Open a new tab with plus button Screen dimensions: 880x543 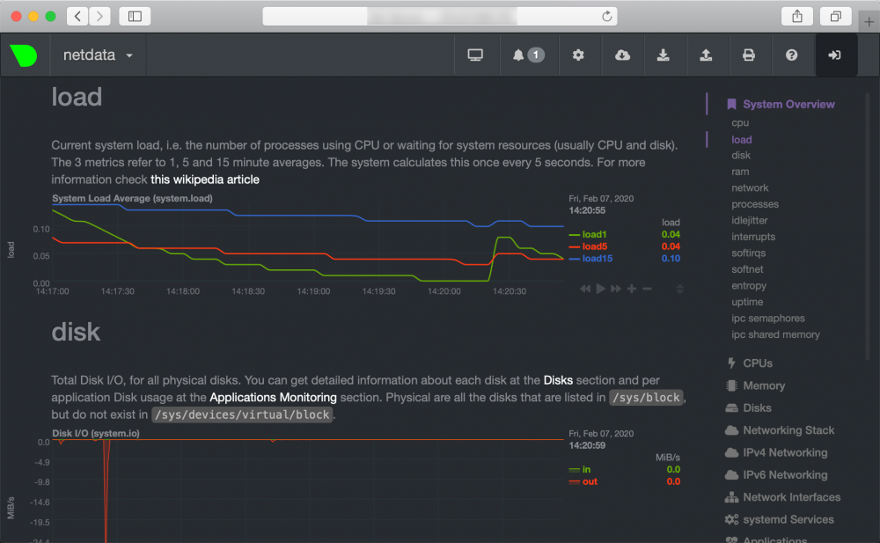(x=869, y=22)
